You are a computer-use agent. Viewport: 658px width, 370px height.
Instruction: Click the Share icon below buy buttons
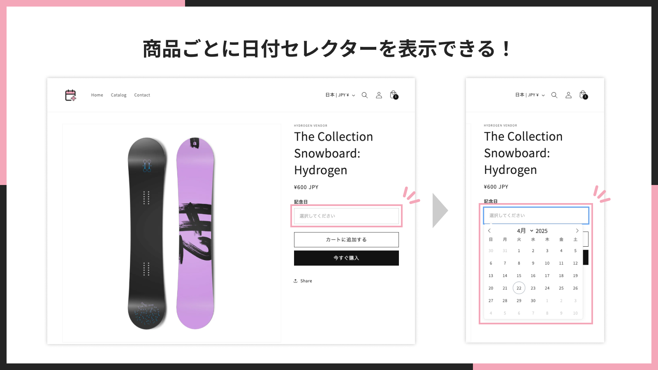tap(295, 281)
